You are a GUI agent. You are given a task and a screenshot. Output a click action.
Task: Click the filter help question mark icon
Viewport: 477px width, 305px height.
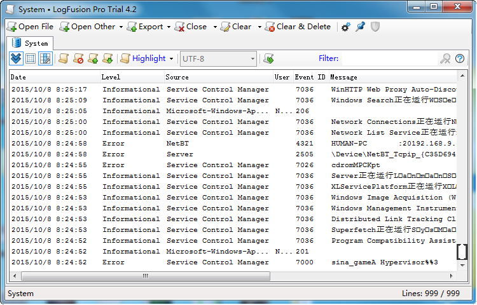pyautogui.click(x=460, y=58)
